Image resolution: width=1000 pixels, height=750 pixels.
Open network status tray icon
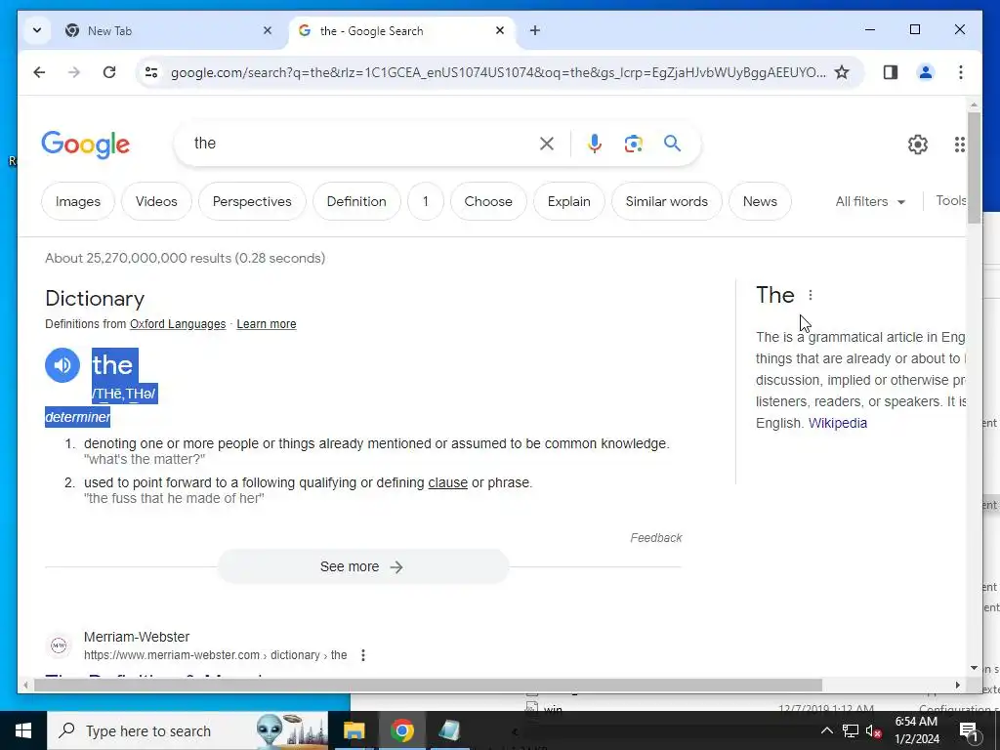click(851, 730)
